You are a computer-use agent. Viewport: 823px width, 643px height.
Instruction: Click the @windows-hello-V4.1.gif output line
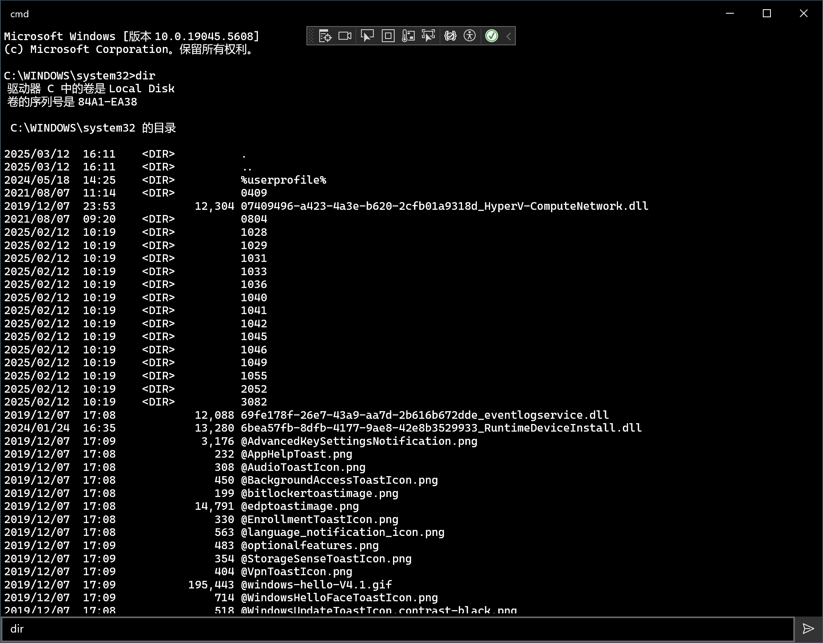click(x=316, y=584)
